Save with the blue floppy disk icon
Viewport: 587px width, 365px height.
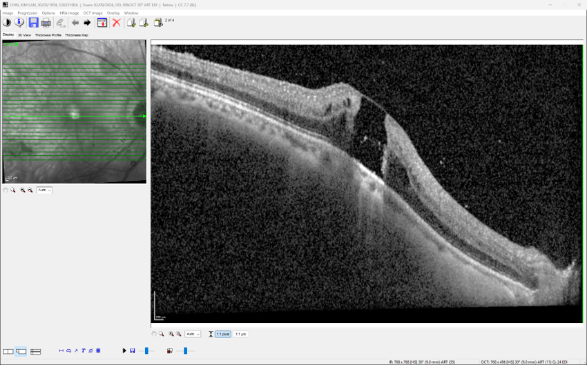point(34,23)
